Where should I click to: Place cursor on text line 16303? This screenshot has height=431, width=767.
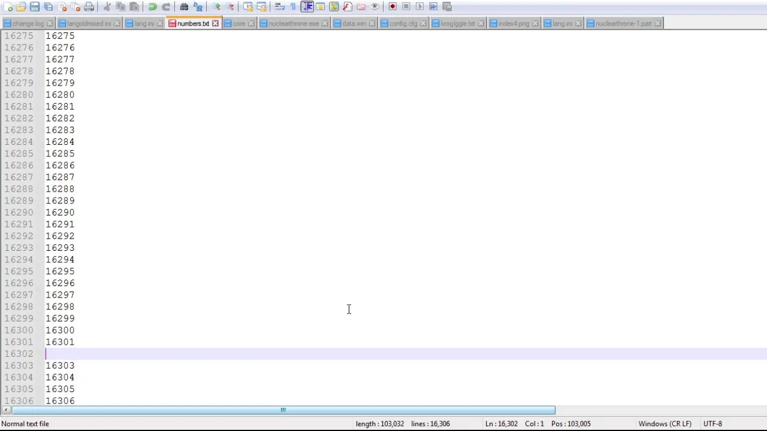coord(60,366)
